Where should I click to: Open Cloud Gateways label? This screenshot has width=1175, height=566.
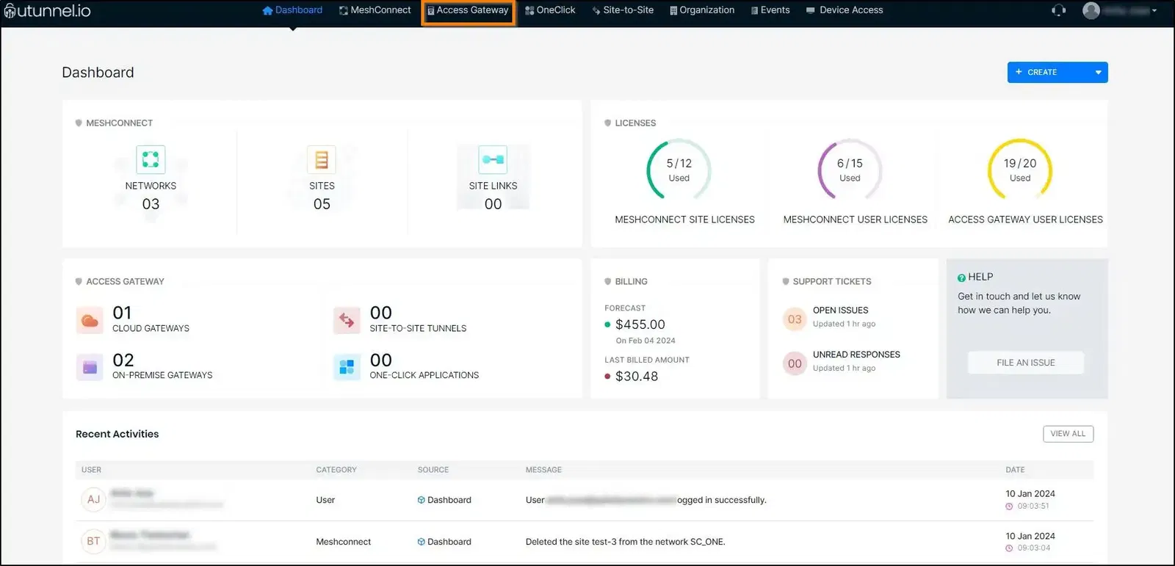tap(151, 328)
